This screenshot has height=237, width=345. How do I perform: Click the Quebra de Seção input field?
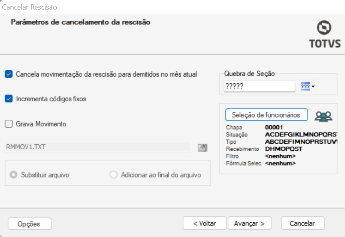point(259,86)
